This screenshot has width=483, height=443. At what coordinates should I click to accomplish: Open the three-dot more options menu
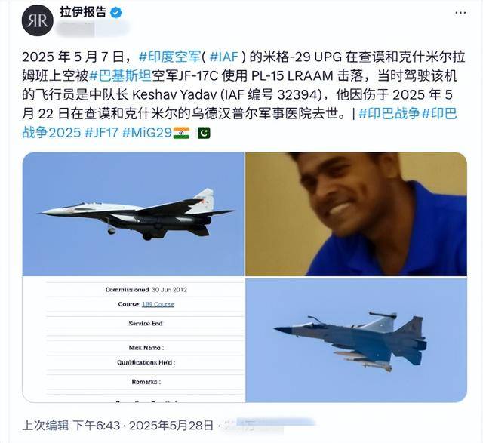pyautogui.click(x=460, y=13)
